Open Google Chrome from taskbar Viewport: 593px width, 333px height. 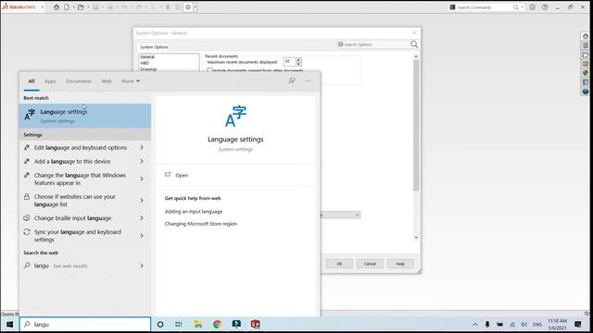coord(217,325)
